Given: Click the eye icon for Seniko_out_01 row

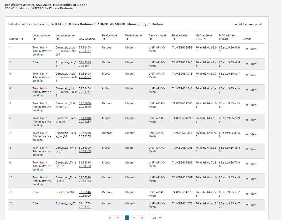Looking at the screenshot, I should [247, 194].
